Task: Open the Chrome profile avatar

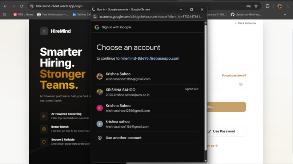Action: coord(280,6)
